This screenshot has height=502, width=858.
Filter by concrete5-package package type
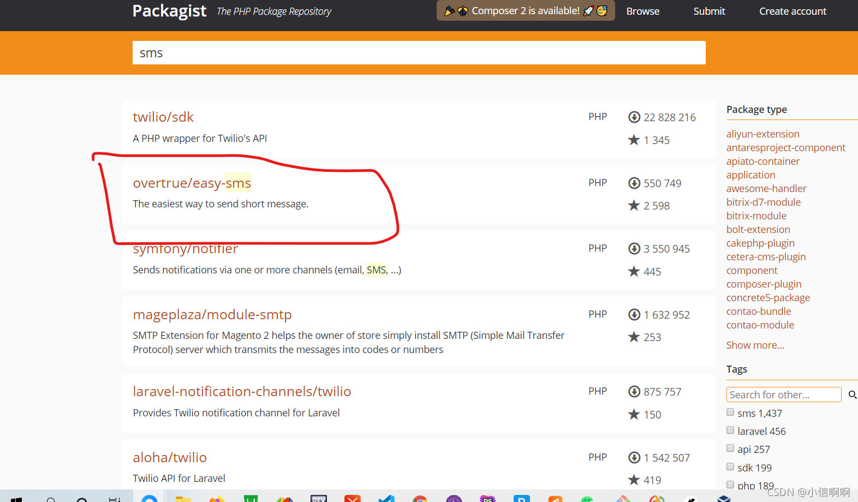tap(768, 298)
